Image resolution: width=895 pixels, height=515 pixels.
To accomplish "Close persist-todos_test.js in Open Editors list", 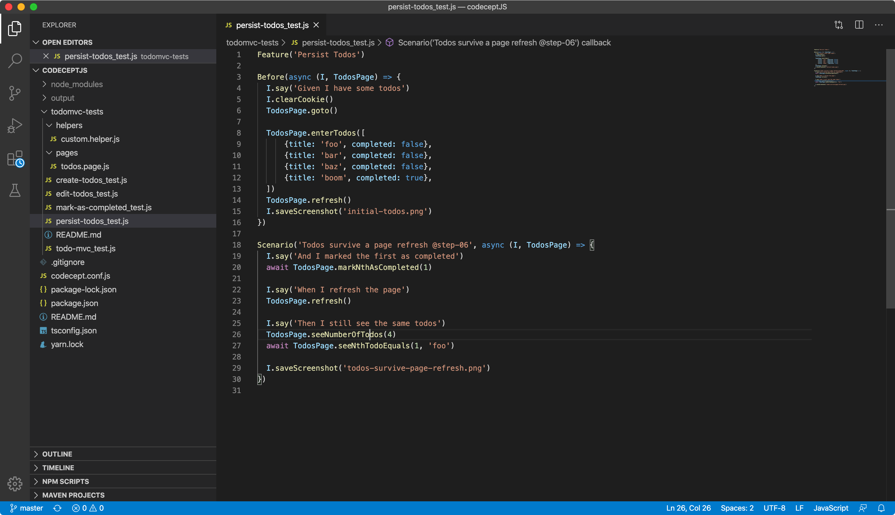I will click(46, 56).
